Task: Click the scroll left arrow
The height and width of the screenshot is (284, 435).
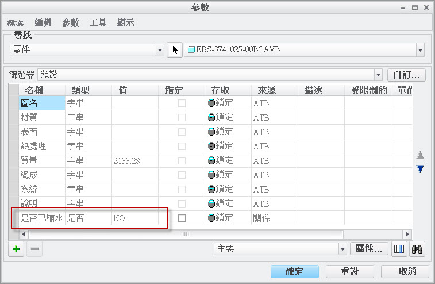Action: click(24, 235)
